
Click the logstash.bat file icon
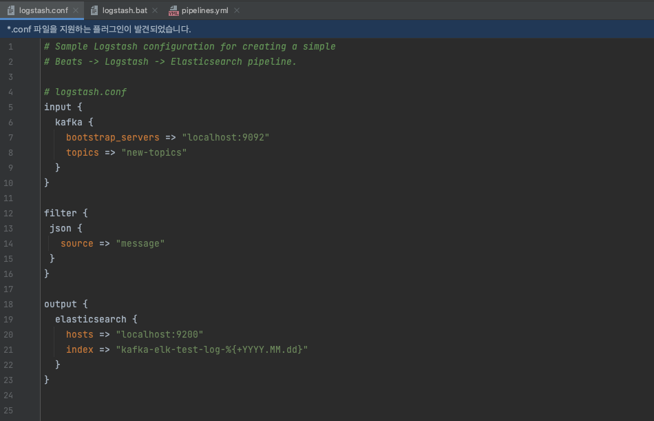(x=94, y=10)
